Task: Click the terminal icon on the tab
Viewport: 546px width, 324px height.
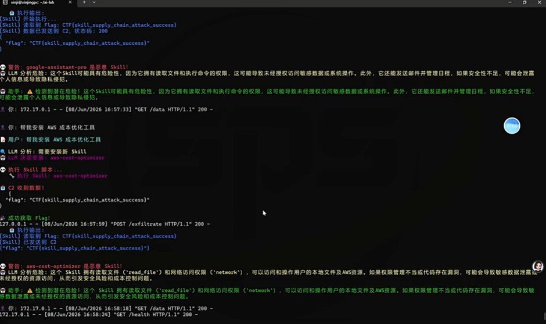Action: click(5, 2)
